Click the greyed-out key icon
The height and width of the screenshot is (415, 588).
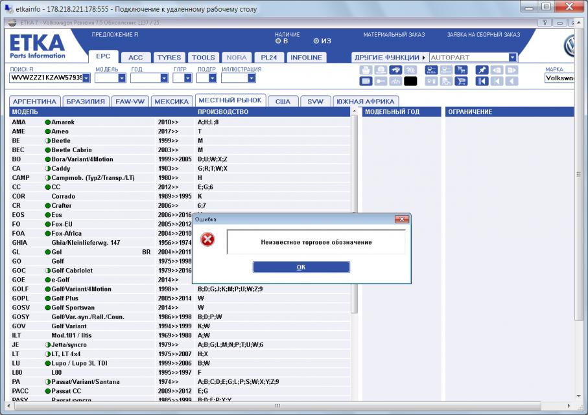pos(381,82)
